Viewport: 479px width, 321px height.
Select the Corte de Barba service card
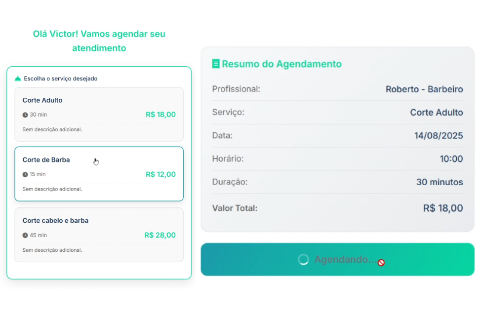pyautogui.click(x=99, y=174)
